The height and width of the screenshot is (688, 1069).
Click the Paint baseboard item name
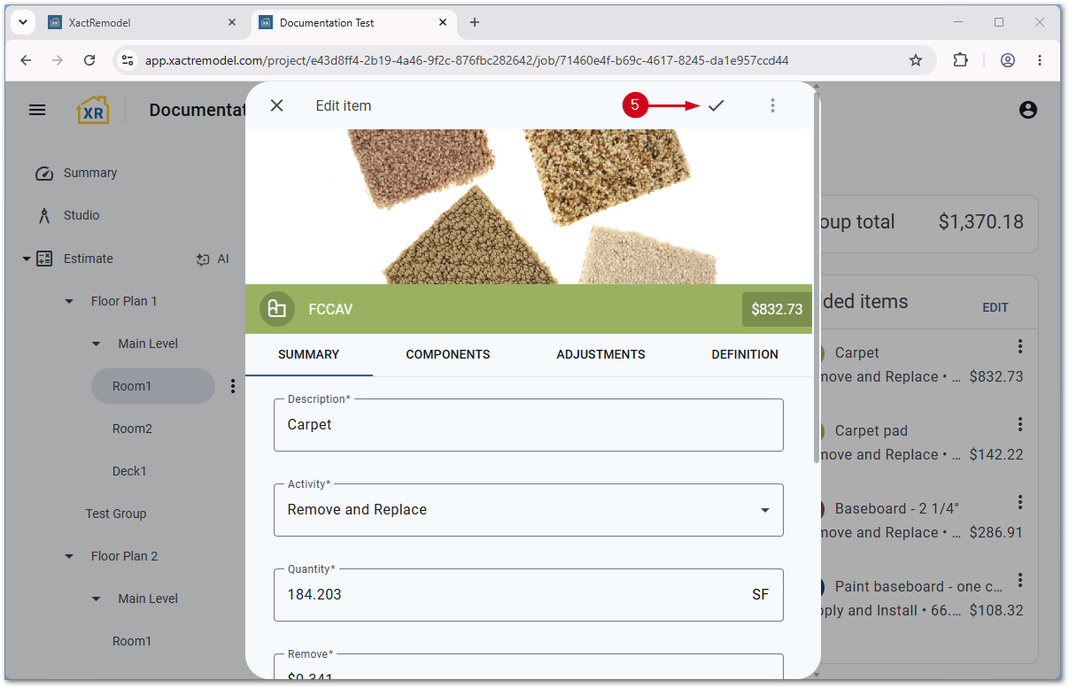(x=918, y=586)
